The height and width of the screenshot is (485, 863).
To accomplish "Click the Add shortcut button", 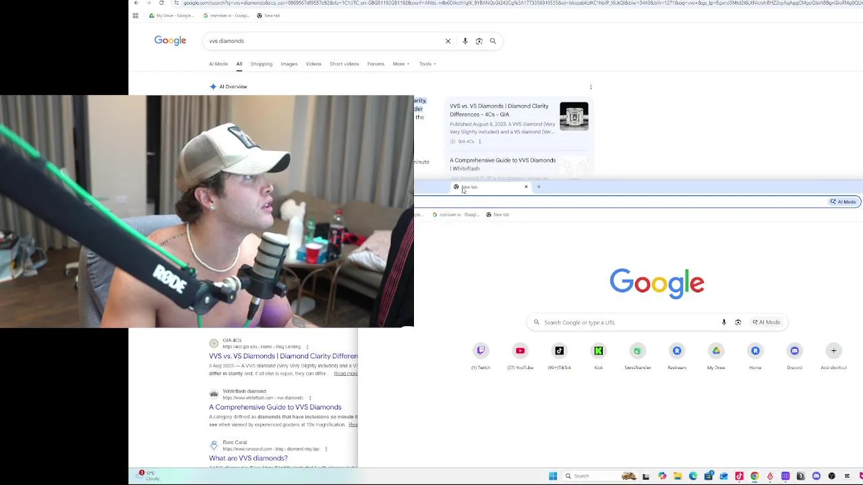I will pyautogui.click(x=833, y=355).
